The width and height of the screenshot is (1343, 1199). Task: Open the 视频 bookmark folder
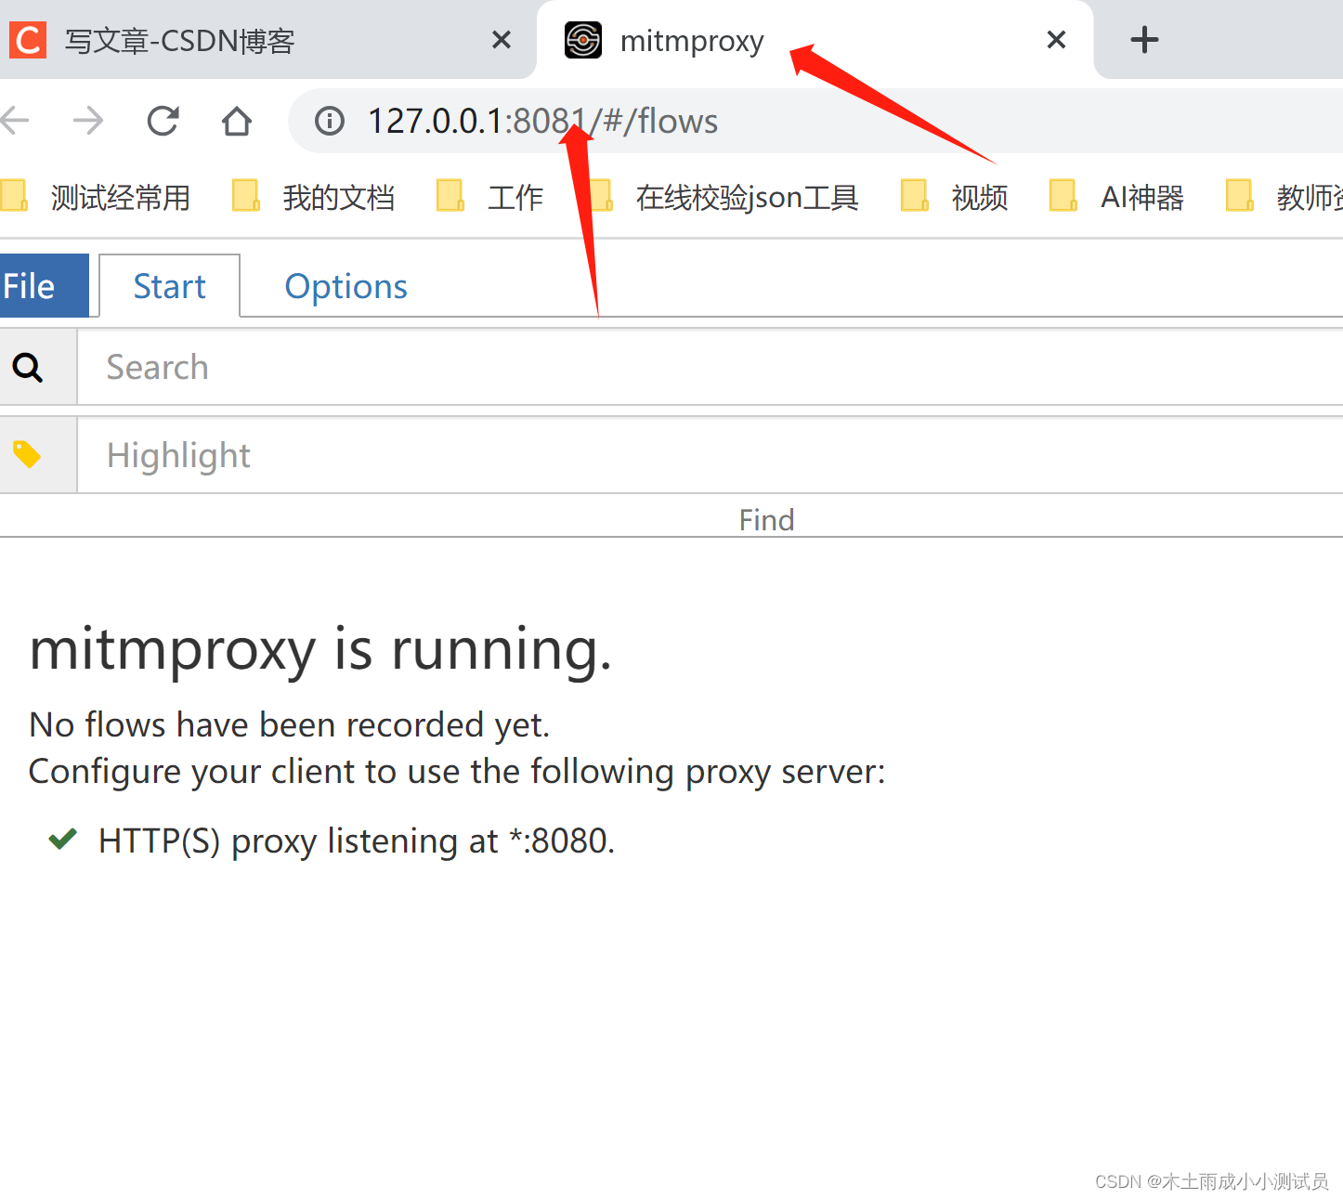tap(955, 197)
